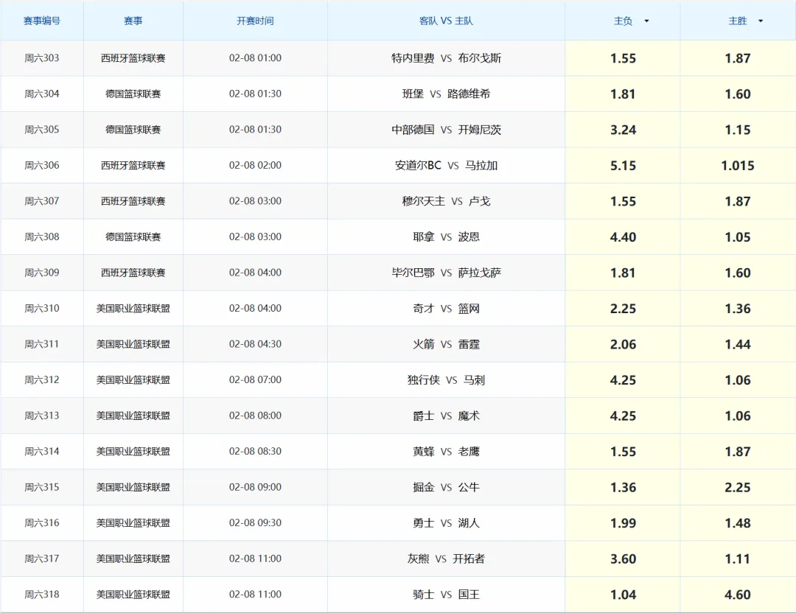Select odds 1.55 for 特内里费 vs 布尔戈斯
Screen dimensions: 796x613
tap(622, 58)
